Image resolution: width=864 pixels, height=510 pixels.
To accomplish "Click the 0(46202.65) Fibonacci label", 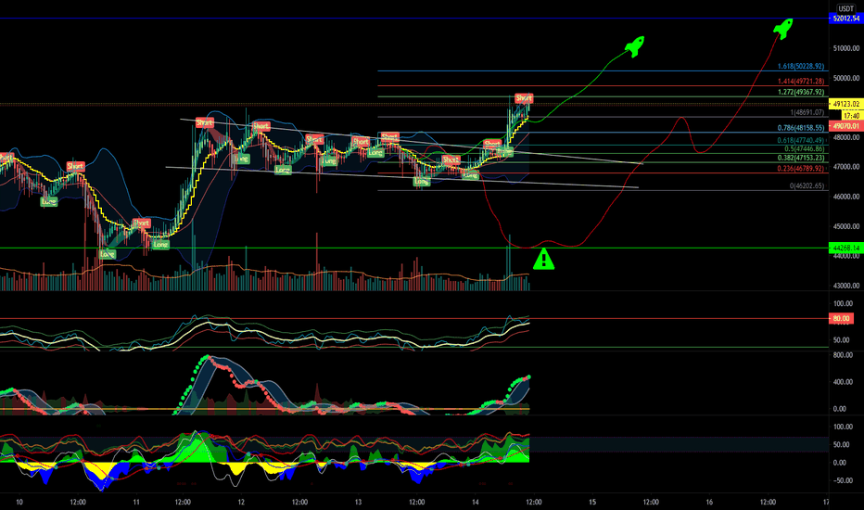I will point(807,185).
